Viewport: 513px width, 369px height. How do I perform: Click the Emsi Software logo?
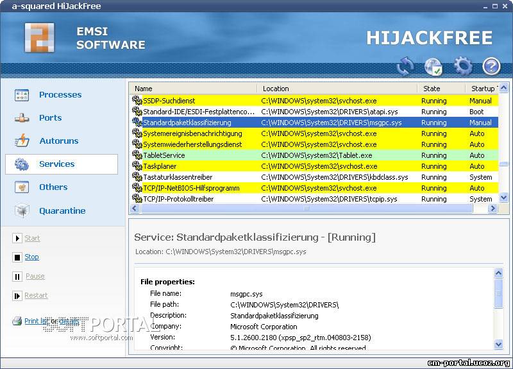40,38
